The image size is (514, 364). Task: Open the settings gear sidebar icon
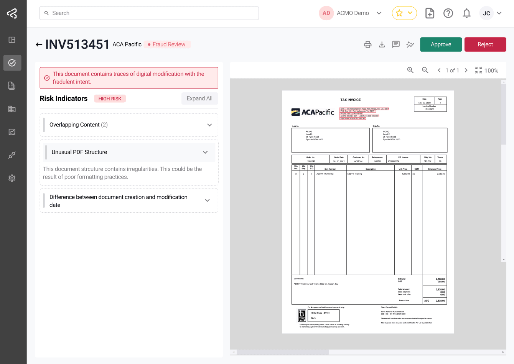[x=12, y=178]
